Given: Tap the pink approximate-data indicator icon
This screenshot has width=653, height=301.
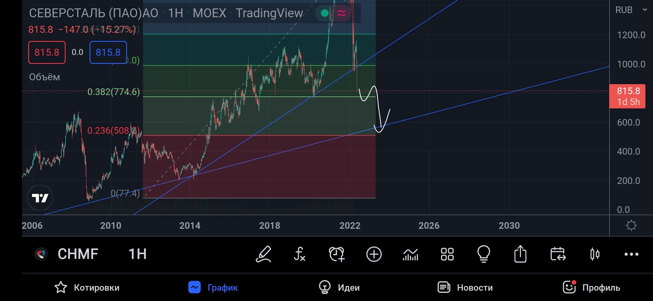Looking at the screenshot, I should [342, 13].
